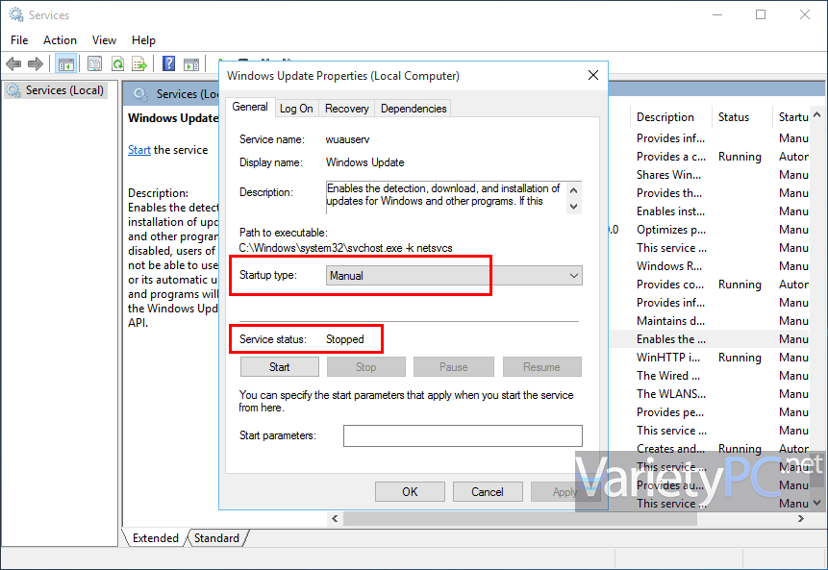This screenshot has height=570, width=828.
Task: Click the blue Help toolbar icon
Action: [x=168, y=64]
